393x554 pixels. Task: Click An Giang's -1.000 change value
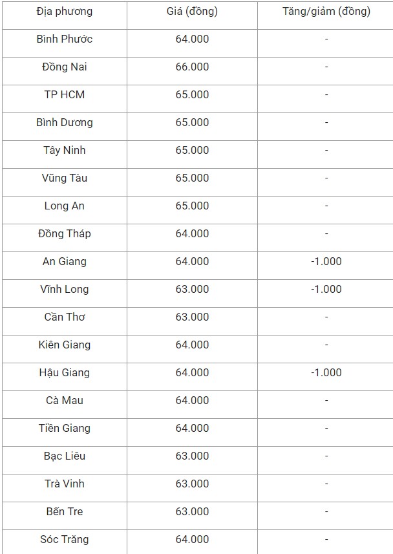click(x=326, y=262)
